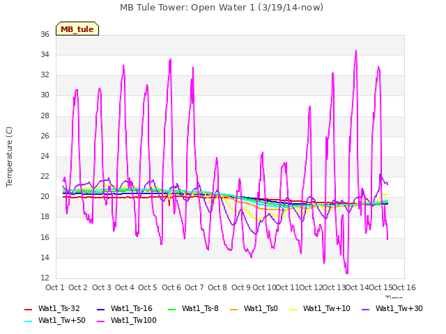The height and width of the screenshot is (334, 446).
Task: Click the 36 y-axis tick label
Action: click(45, 35)
